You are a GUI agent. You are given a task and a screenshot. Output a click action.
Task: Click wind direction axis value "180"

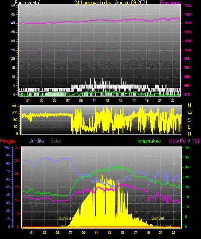pos(15,120)
